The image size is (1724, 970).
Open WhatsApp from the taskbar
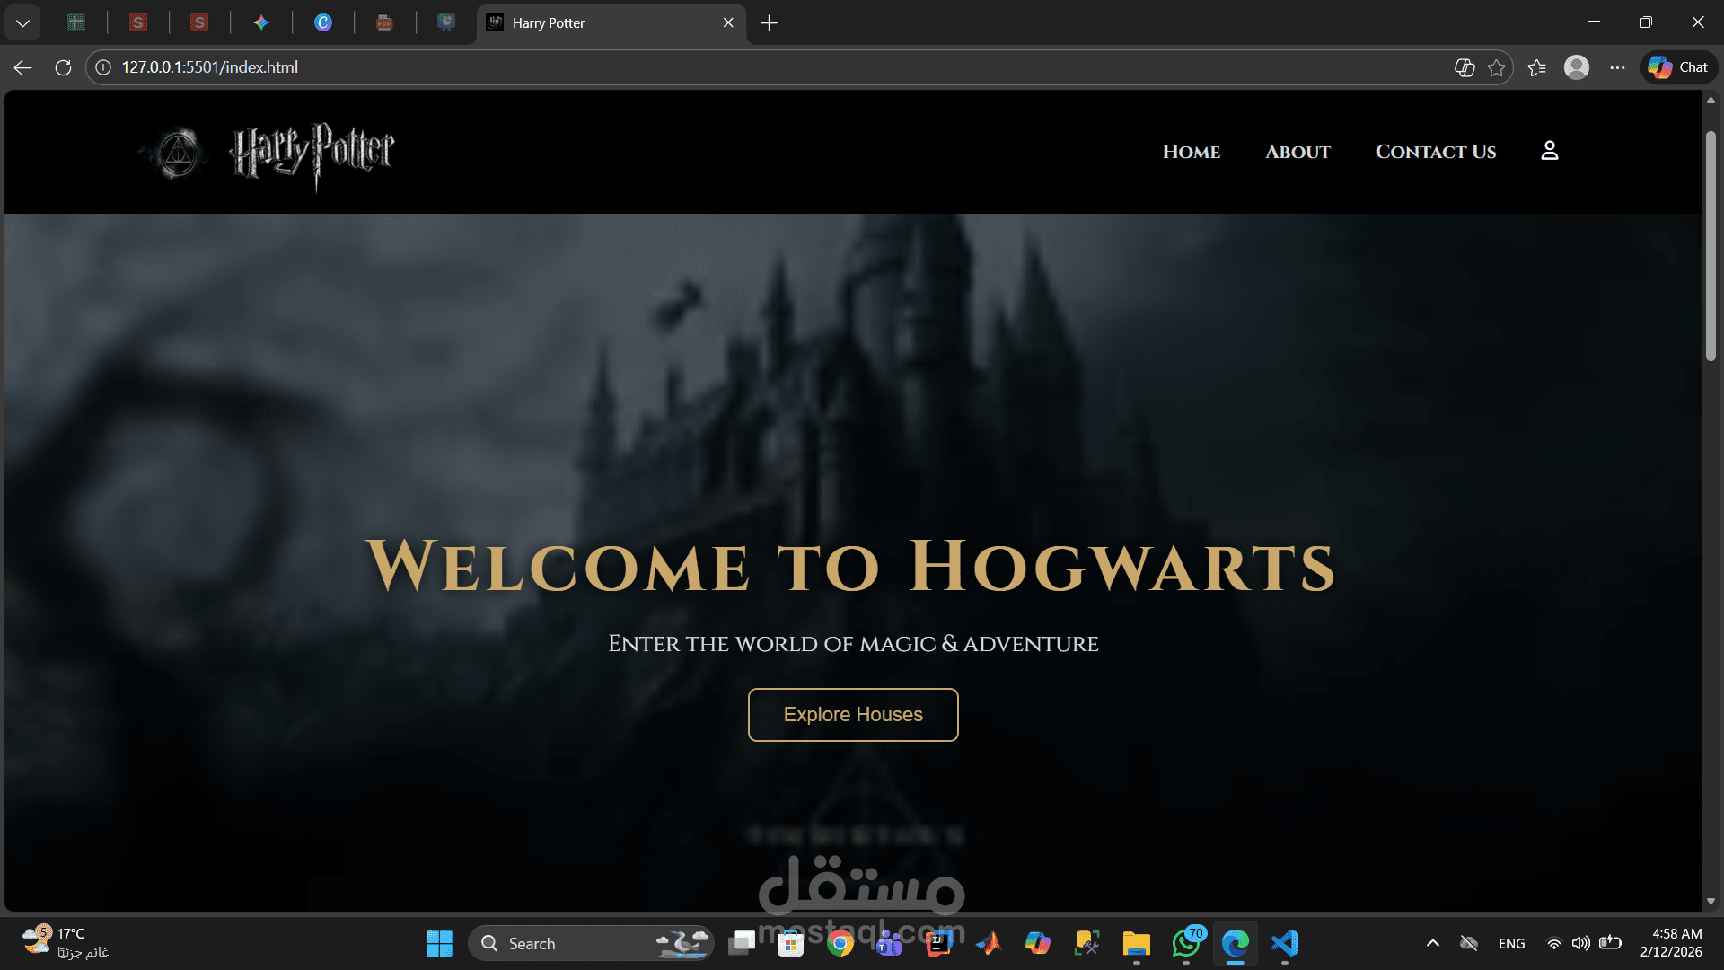tap(1185, 943)
